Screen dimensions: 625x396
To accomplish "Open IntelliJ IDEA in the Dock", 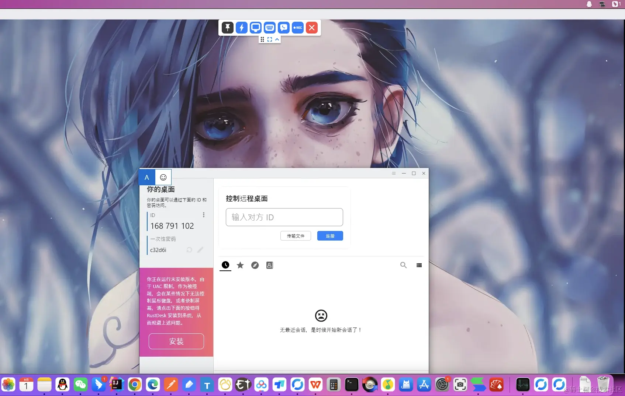I will point(117,385).
